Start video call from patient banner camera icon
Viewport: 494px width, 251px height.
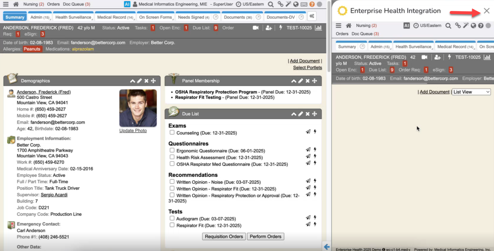coord(255,28)
